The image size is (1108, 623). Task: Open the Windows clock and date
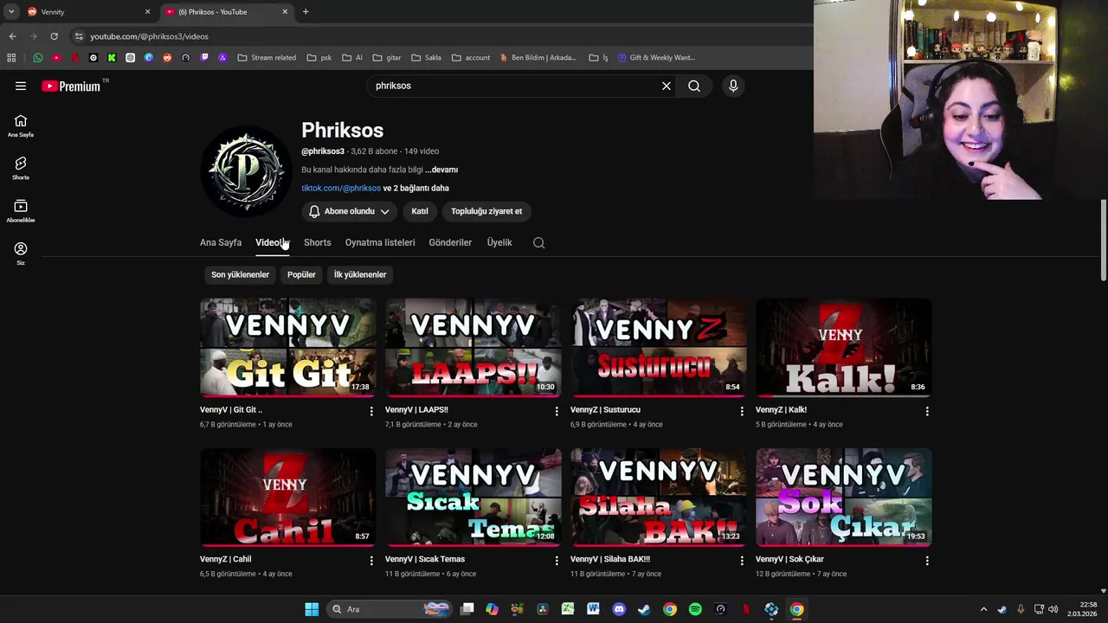pyautogui.click(x=1082, y=609)
